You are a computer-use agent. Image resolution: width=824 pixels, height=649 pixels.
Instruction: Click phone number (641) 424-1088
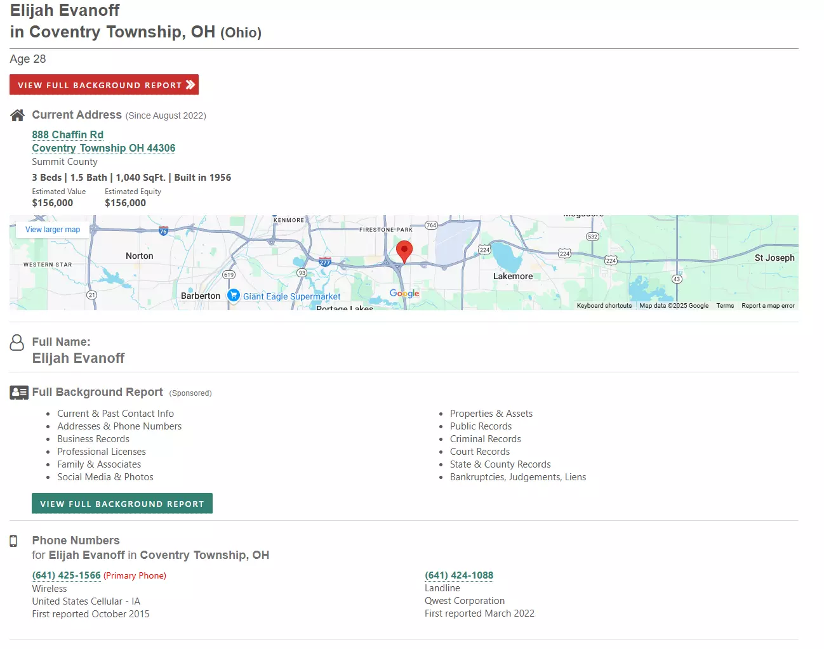tap(459, 575)
